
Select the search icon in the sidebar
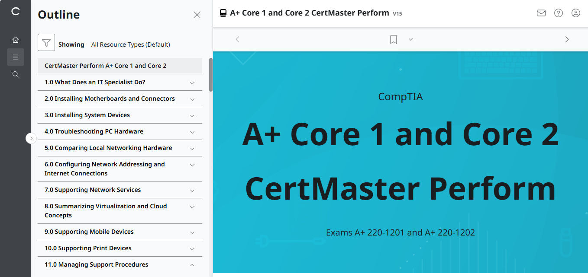coord(16,74)
